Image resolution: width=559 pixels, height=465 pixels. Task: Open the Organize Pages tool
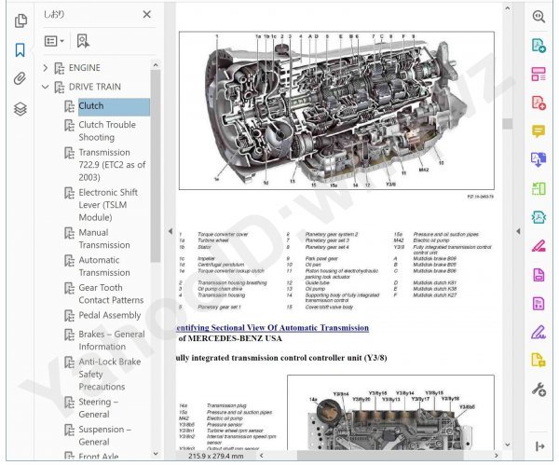tap(539, 74)
